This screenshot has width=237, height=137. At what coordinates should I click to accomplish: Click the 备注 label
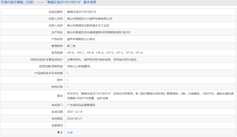(x=60, y=96)
